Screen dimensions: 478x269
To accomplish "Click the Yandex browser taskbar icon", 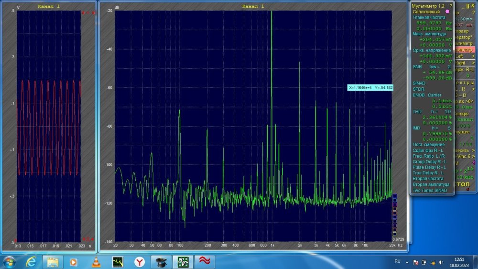I will coord(139,262).
